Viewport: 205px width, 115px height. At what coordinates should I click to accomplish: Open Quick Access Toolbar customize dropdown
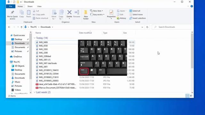pos(21,2)
